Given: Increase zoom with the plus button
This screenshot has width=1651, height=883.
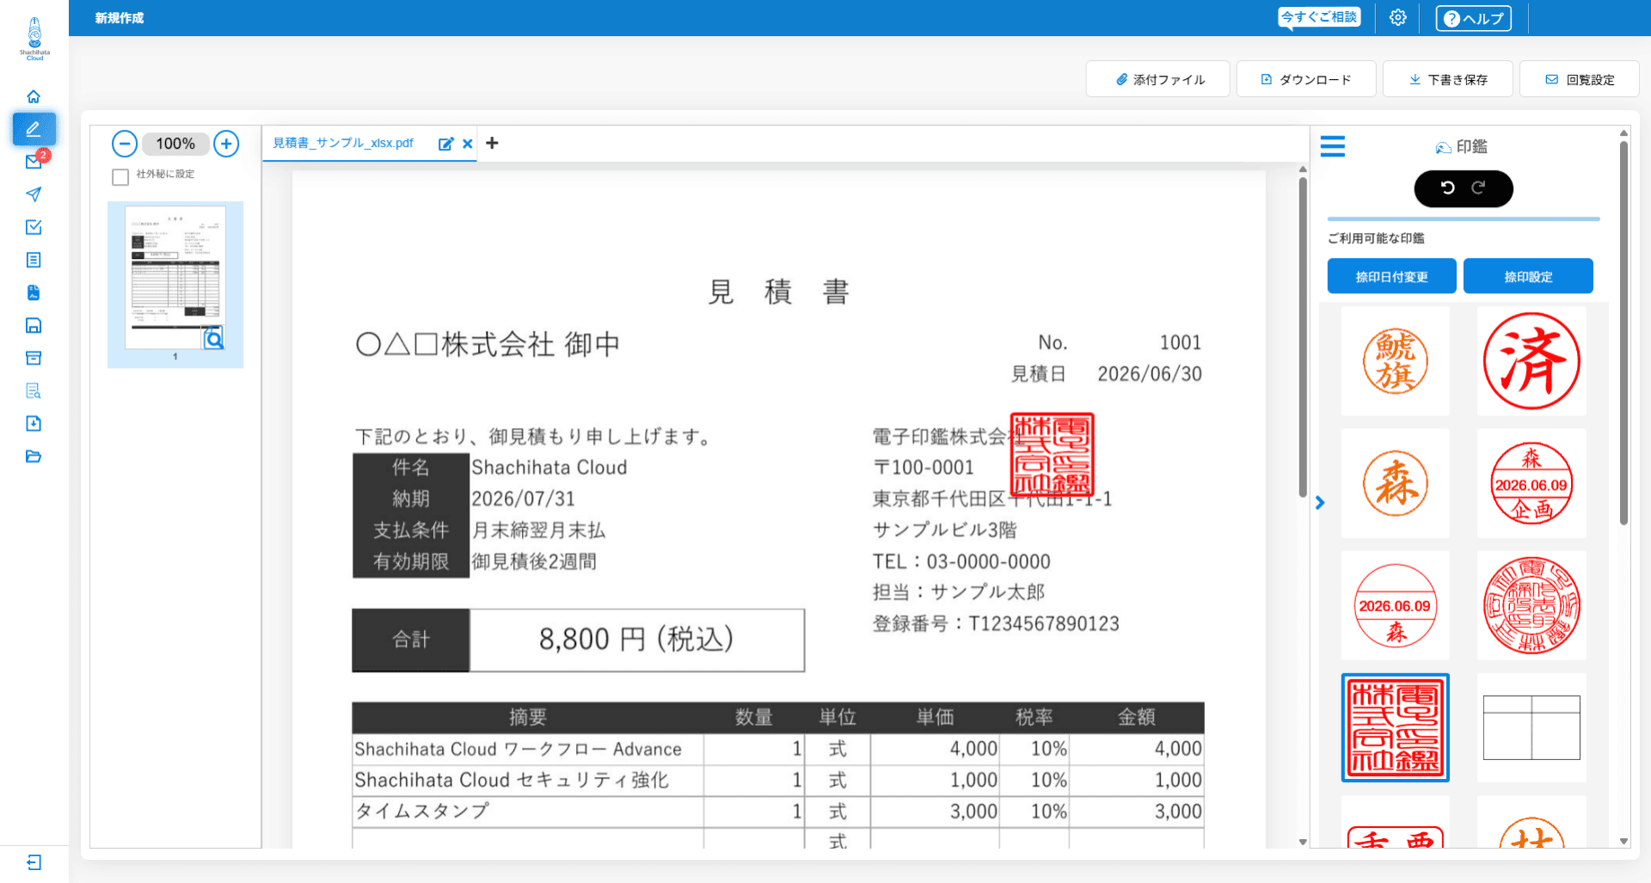Looking at the screenshot, I should coord(226,144).
